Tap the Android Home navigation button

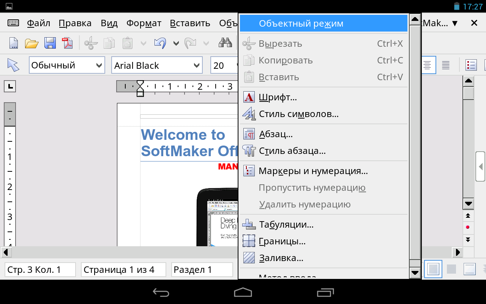[243, 292]
